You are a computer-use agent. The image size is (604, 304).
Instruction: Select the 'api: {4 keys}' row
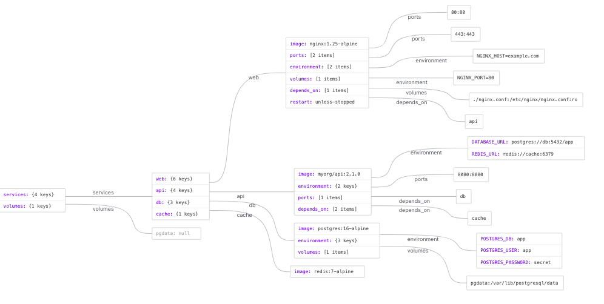coord(181,190)
